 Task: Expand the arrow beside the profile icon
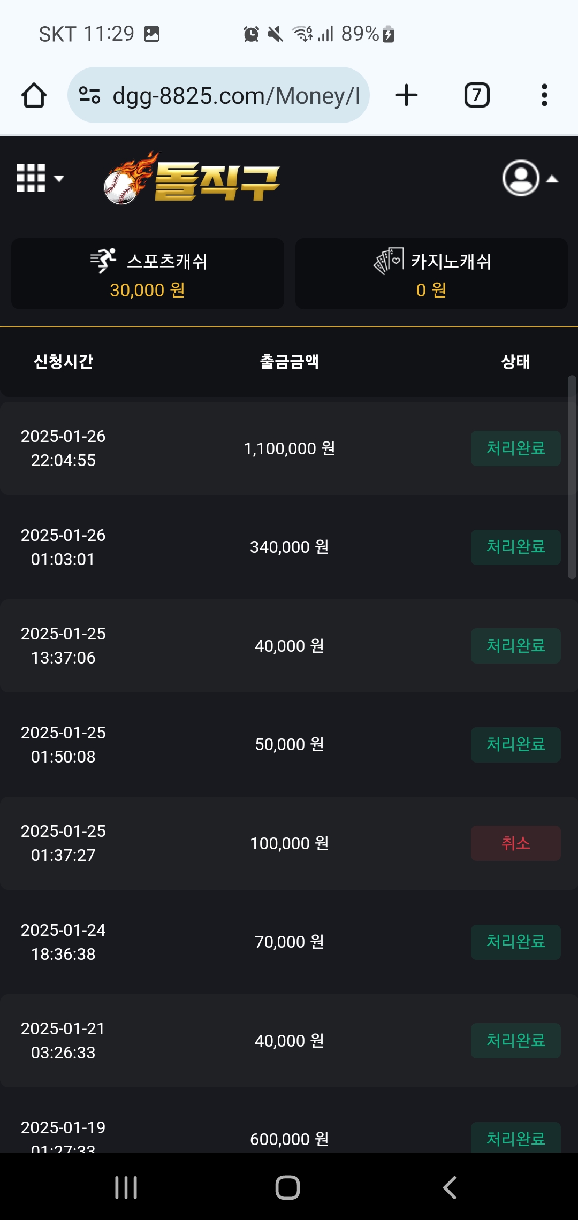[x=552, y=179]
